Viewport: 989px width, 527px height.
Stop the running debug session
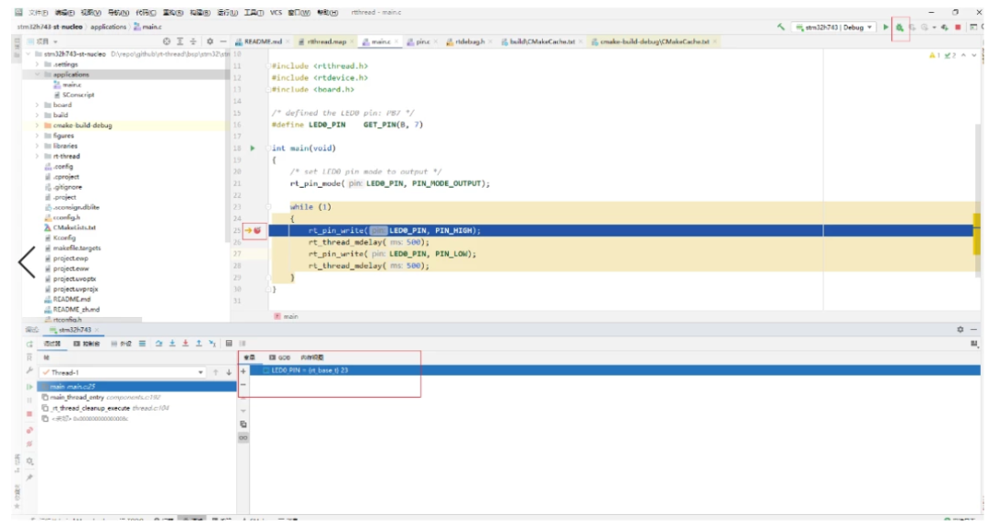point(958,27)
